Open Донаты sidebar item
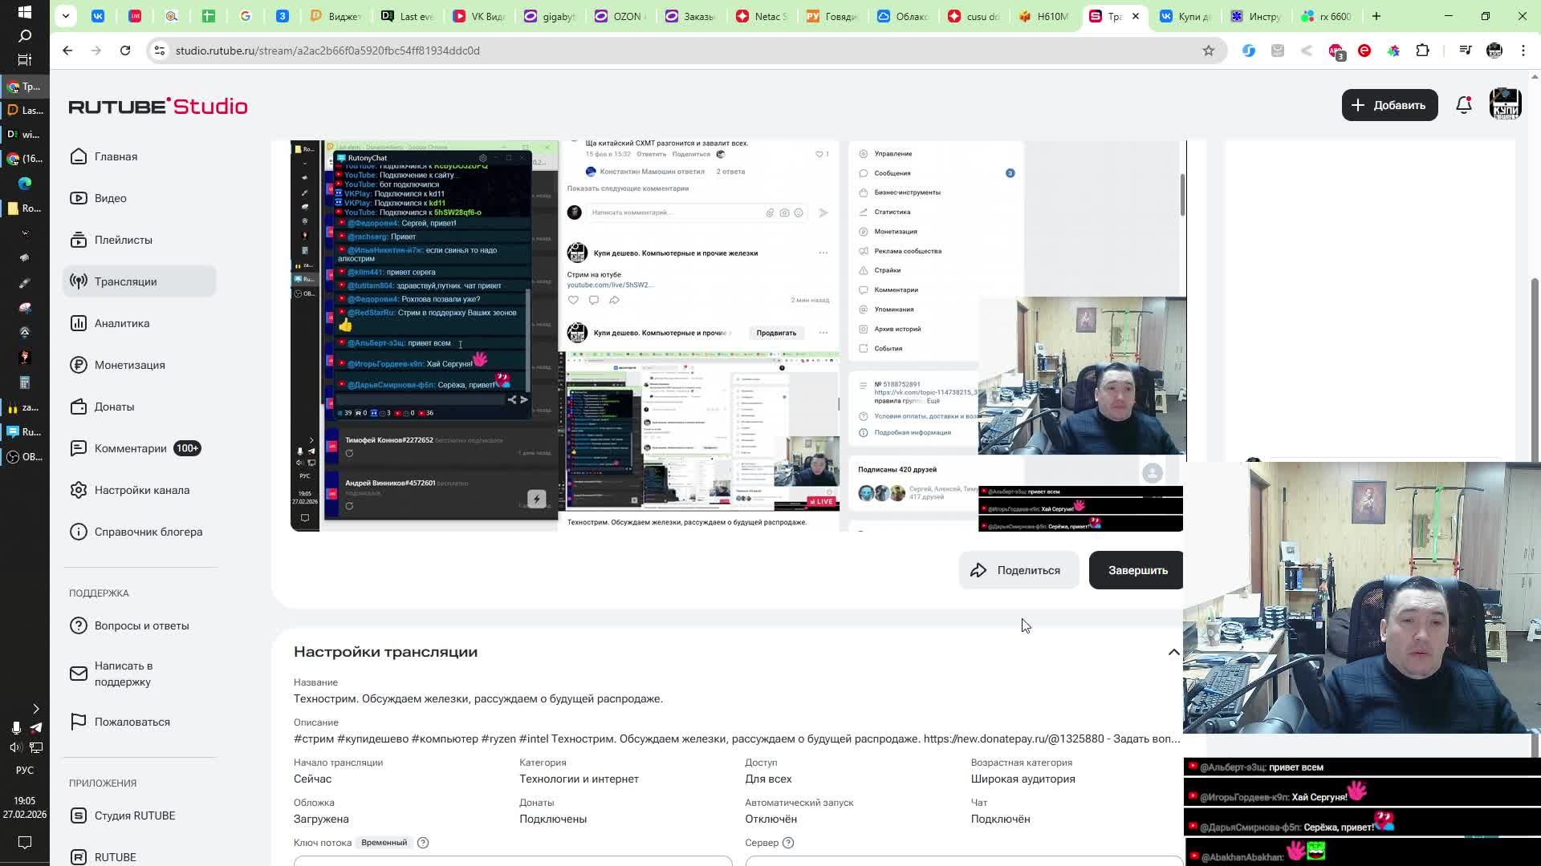Viewport: 1541px width, 866px height. pyautogui.click(x=114, y=407)
